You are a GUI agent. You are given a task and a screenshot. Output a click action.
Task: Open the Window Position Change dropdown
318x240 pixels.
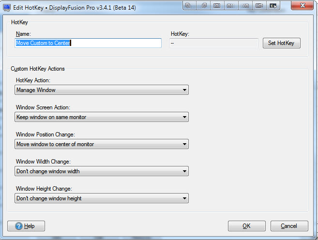102,144
